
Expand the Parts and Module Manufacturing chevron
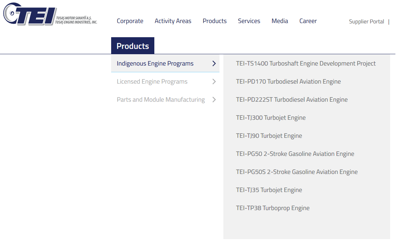(x=214, y=100)
